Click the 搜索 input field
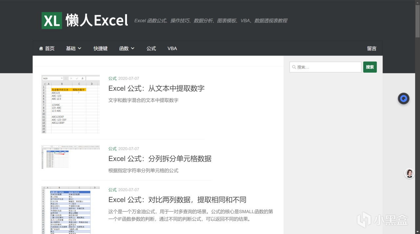Viewport: 420px width, 234px height. 325,67
